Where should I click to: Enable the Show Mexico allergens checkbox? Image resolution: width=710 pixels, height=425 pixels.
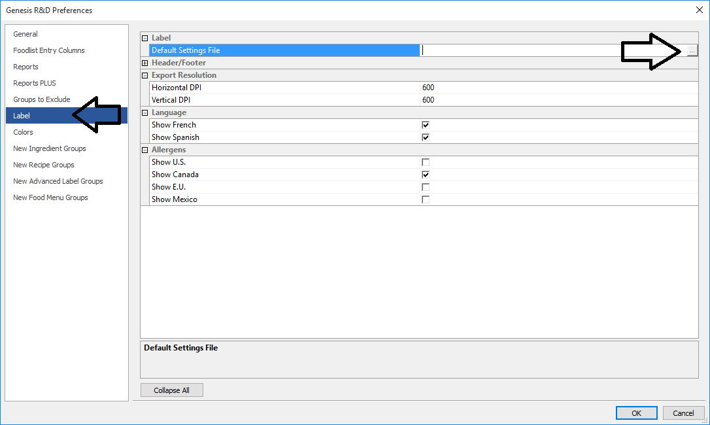click(x=425, y=199)
